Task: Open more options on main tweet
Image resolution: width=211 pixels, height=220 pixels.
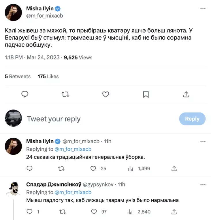Action: [203, 9]
